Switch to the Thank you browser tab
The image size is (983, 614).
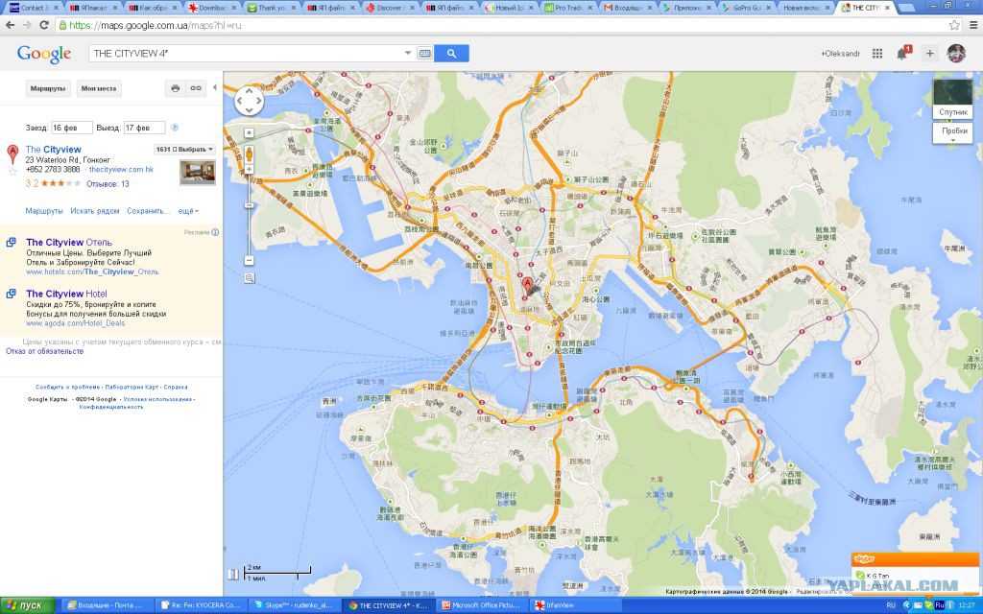[x=271, y=8]
